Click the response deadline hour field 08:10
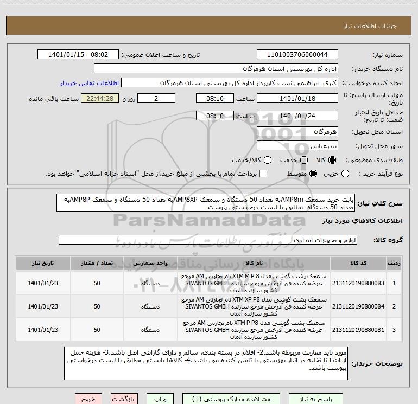The width and height of the screenshot is (418, 404). pyautogui.click(x=215, y=98)
